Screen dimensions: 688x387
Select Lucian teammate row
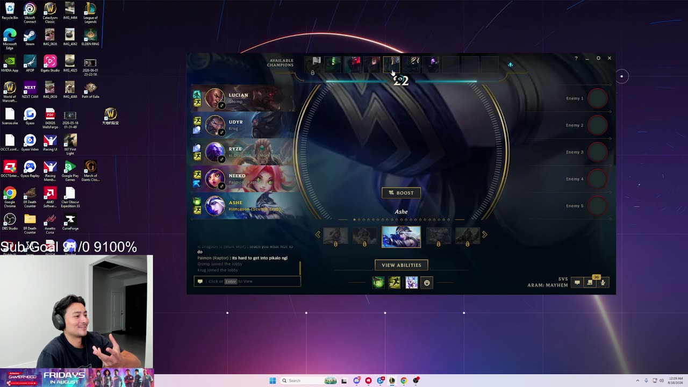coord(243,98)
